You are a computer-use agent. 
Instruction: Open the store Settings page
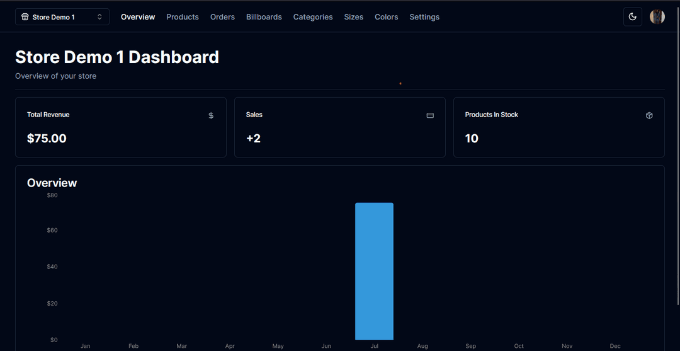pyautogui.click(x=424, y=17)
